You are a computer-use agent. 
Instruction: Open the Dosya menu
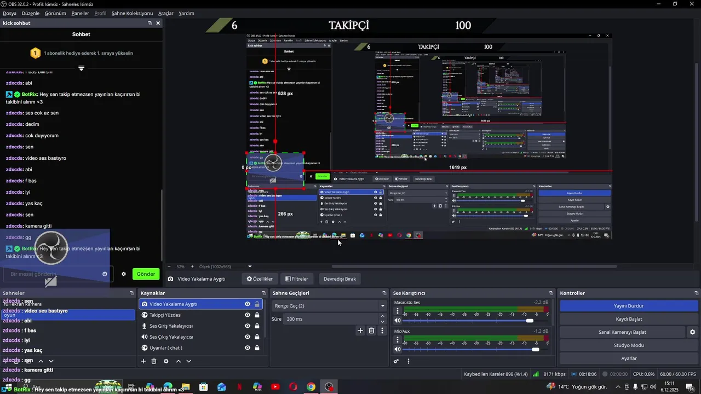tap(10, 13)
